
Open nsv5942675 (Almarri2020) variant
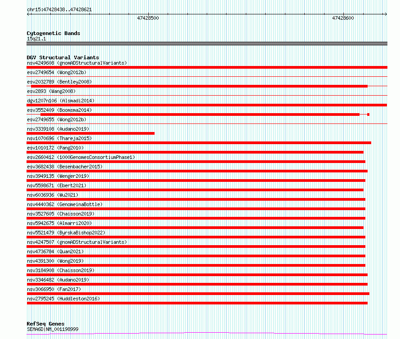click(x=59, y=223)
